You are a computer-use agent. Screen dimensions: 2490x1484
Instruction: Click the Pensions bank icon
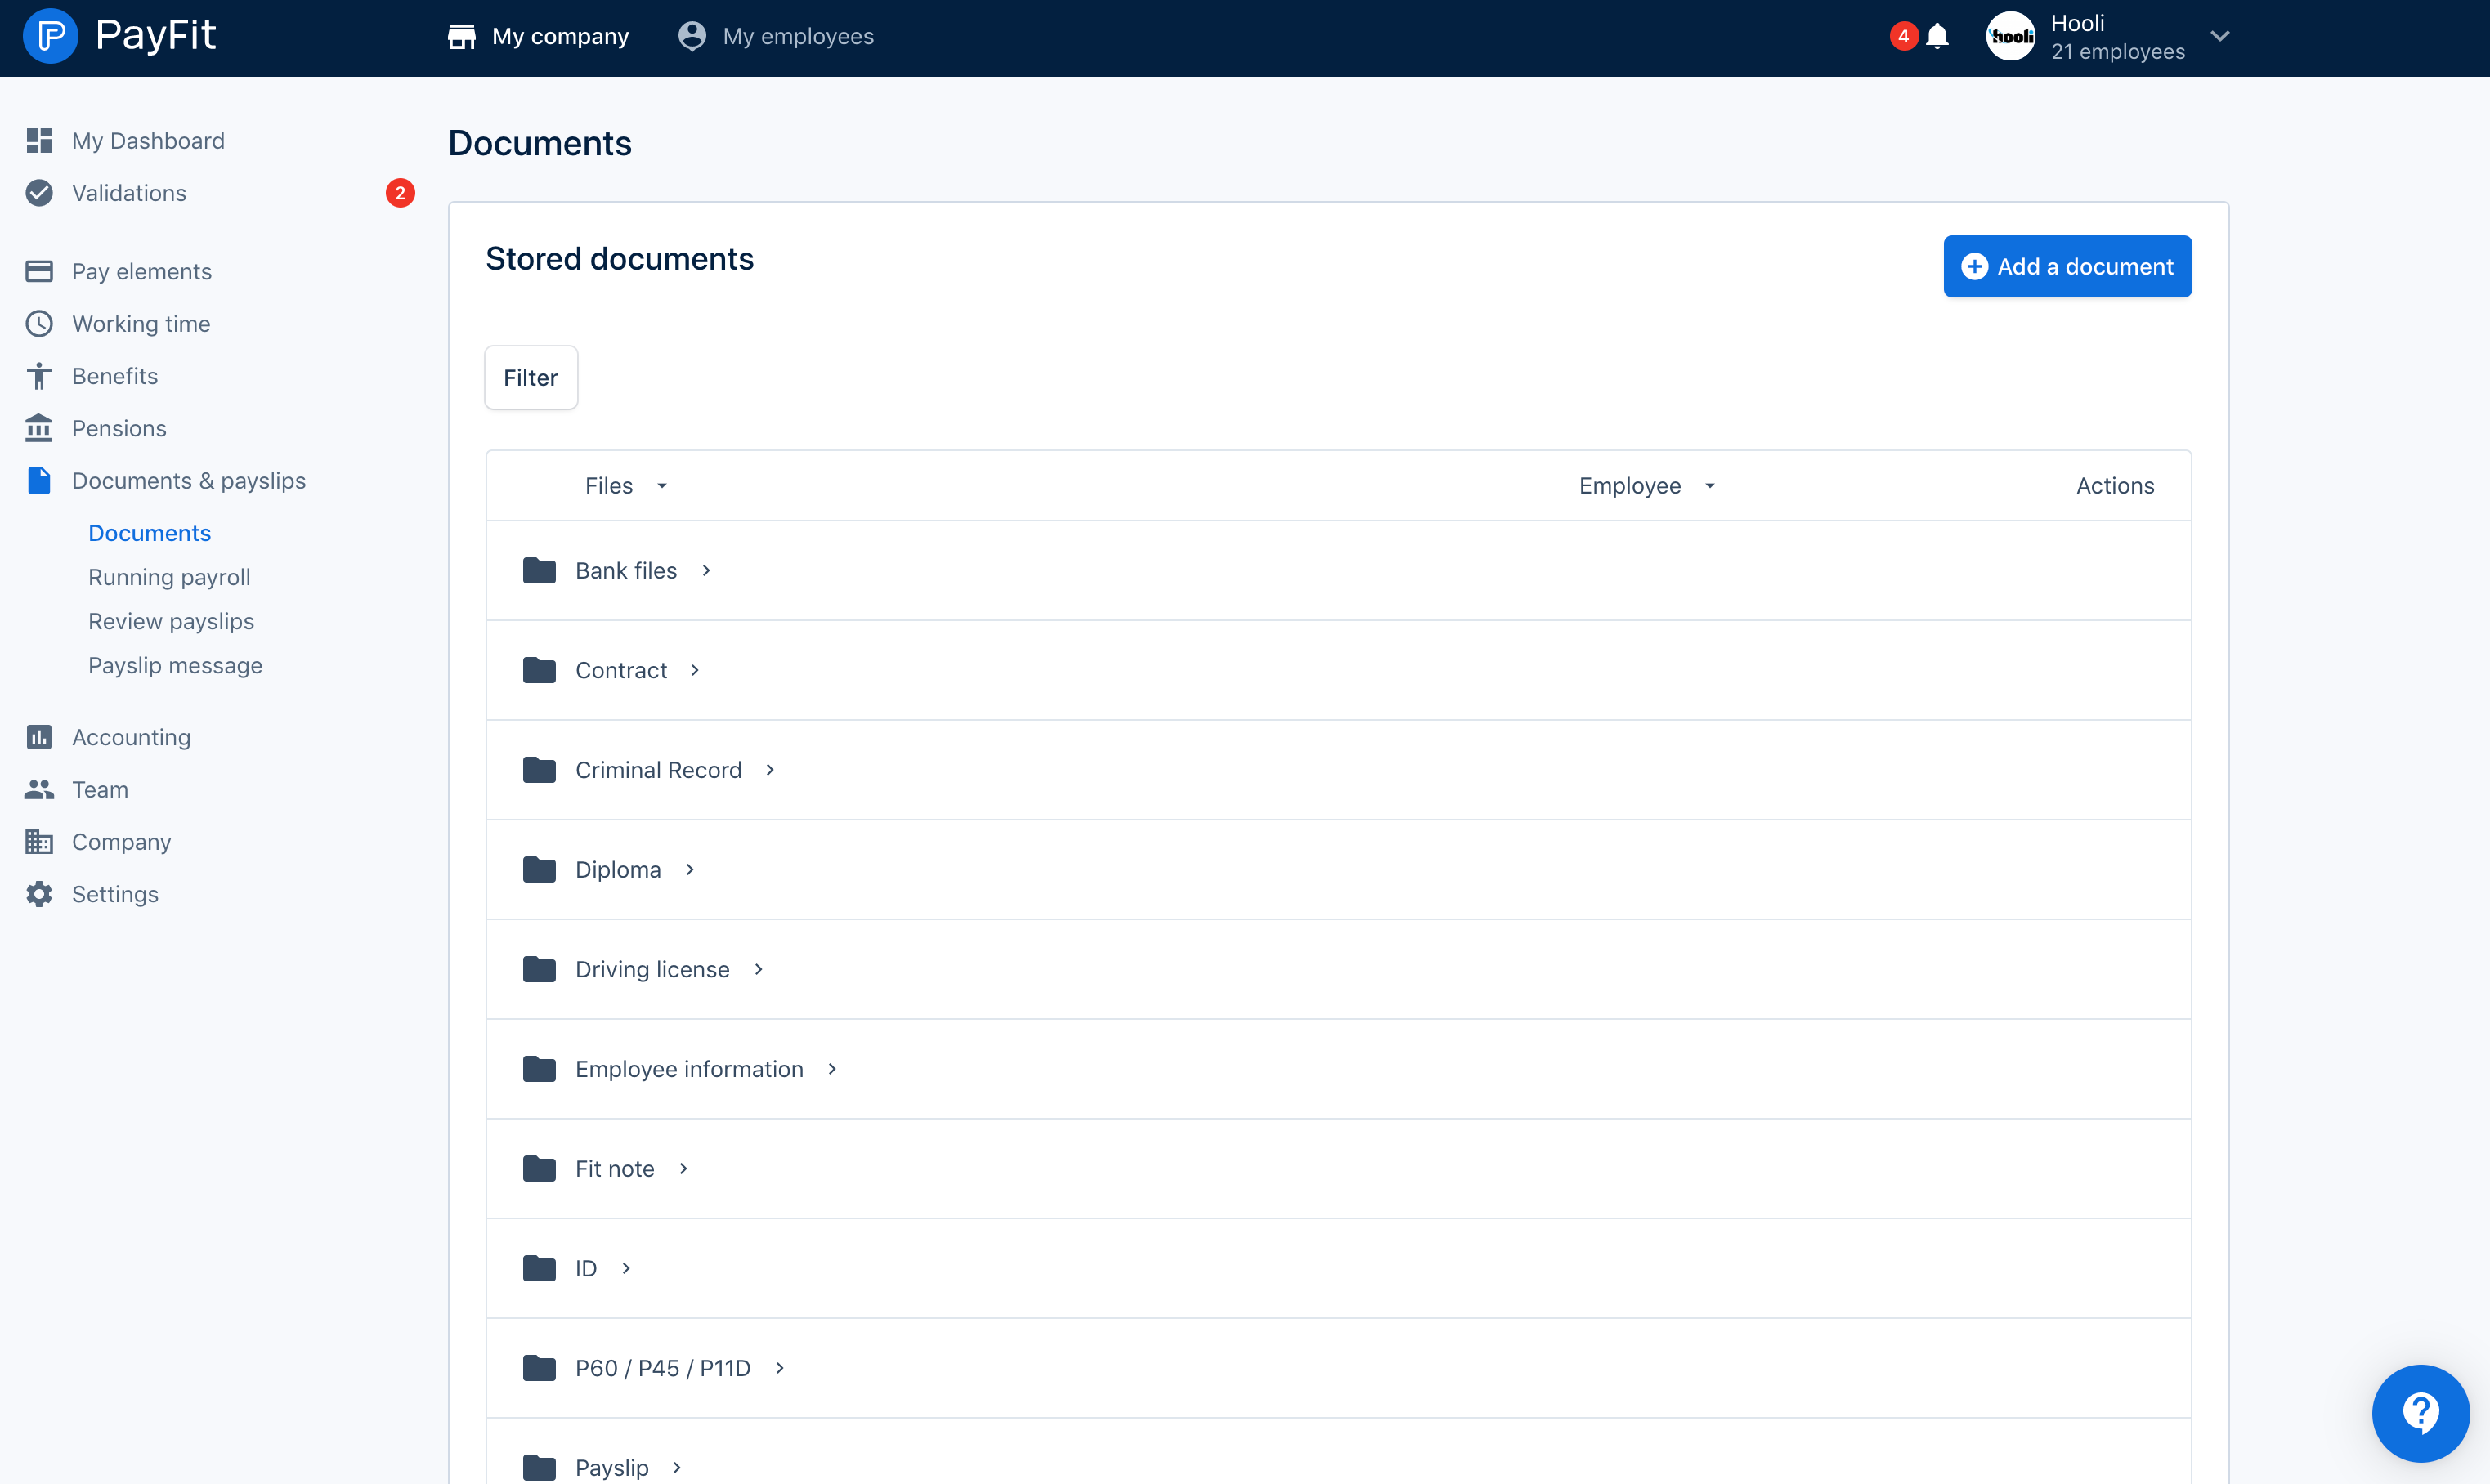point(39,428)
